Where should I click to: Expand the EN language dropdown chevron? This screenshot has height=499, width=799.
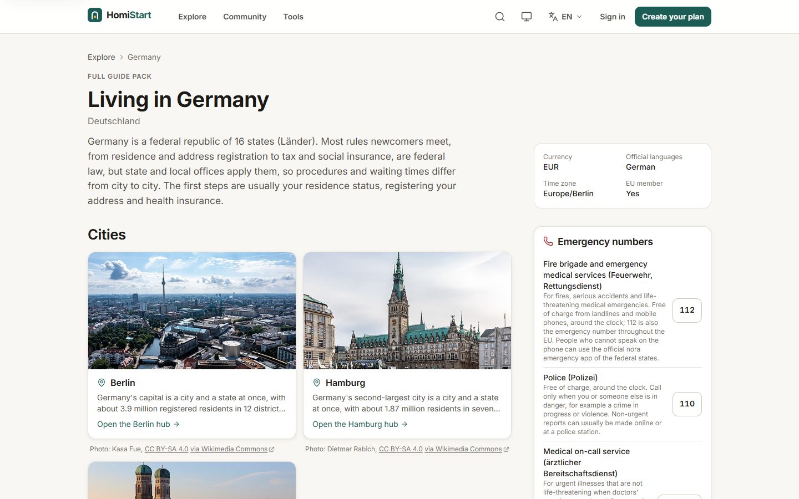579,17
